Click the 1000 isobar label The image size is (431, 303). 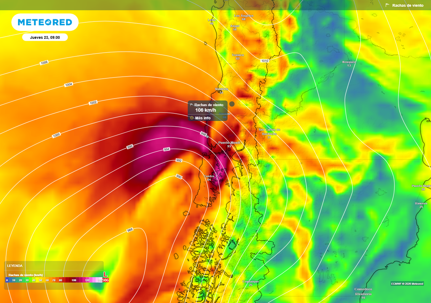click(56, 135)
